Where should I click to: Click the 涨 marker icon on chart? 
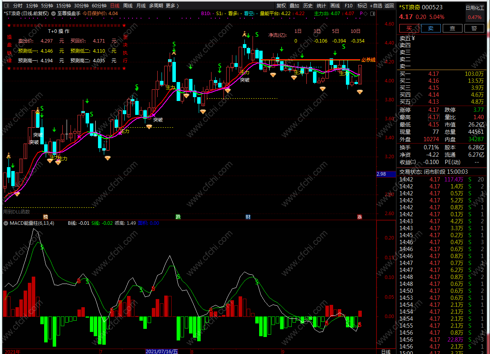click(359, 217)
